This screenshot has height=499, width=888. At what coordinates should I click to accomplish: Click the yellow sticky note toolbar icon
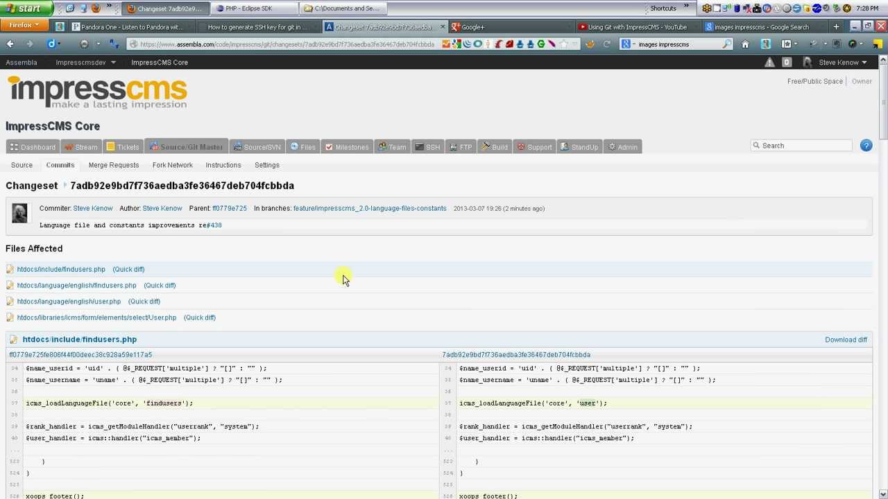(878, 44)
